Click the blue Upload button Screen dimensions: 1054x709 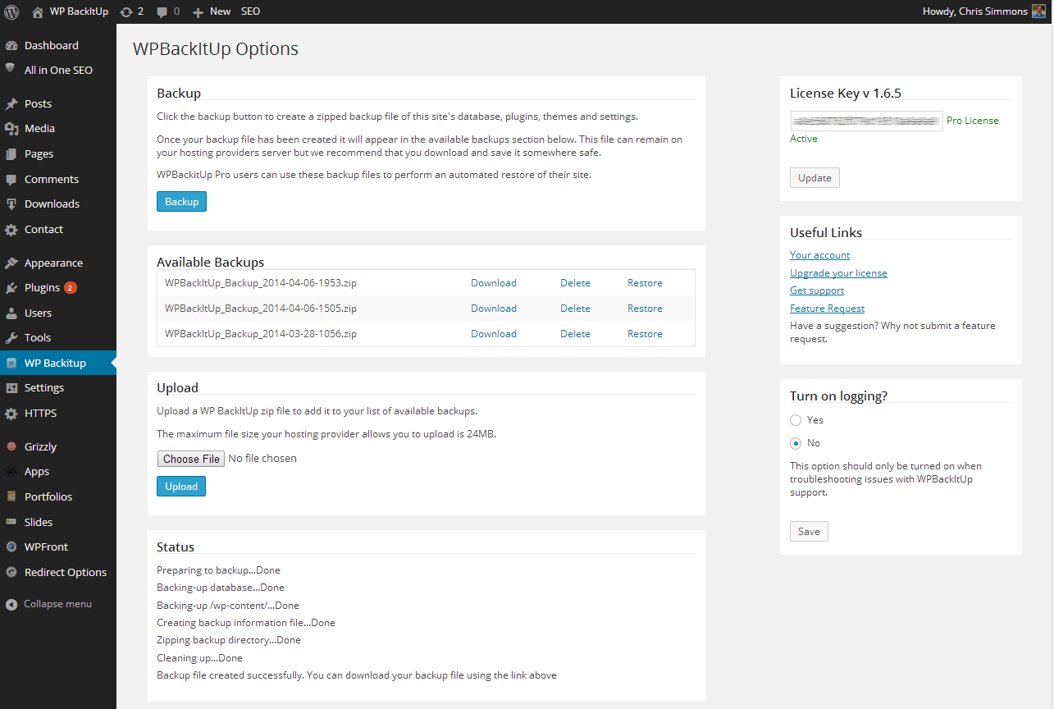[181, 487]
